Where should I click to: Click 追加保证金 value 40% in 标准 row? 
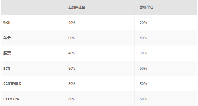click(72, 23)
